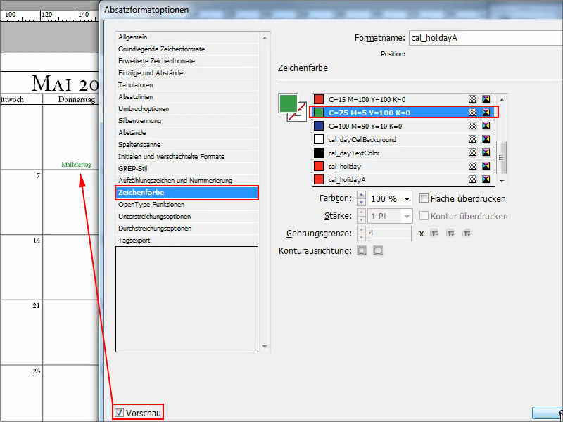Select Umbruchoptionen category

pyautogui.click(x=186, y=109)
